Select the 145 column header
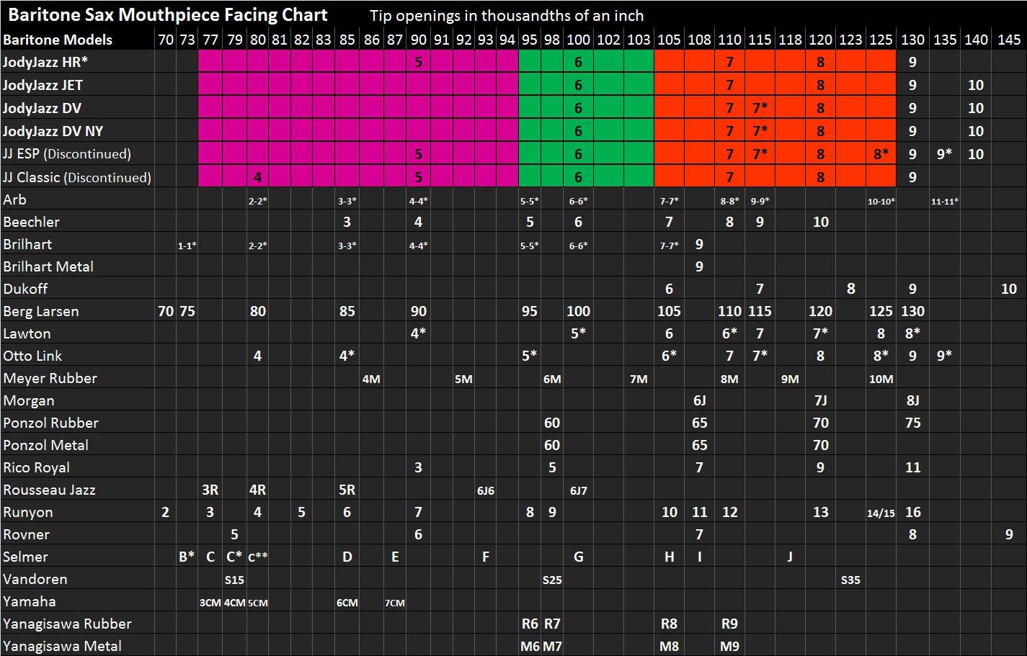The image size is (1027, 656). [x=1008, y=40]
